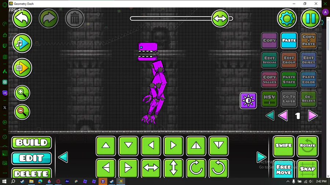Open taskbar search
Screen dimensions: 330x185
tap(13, 181)
